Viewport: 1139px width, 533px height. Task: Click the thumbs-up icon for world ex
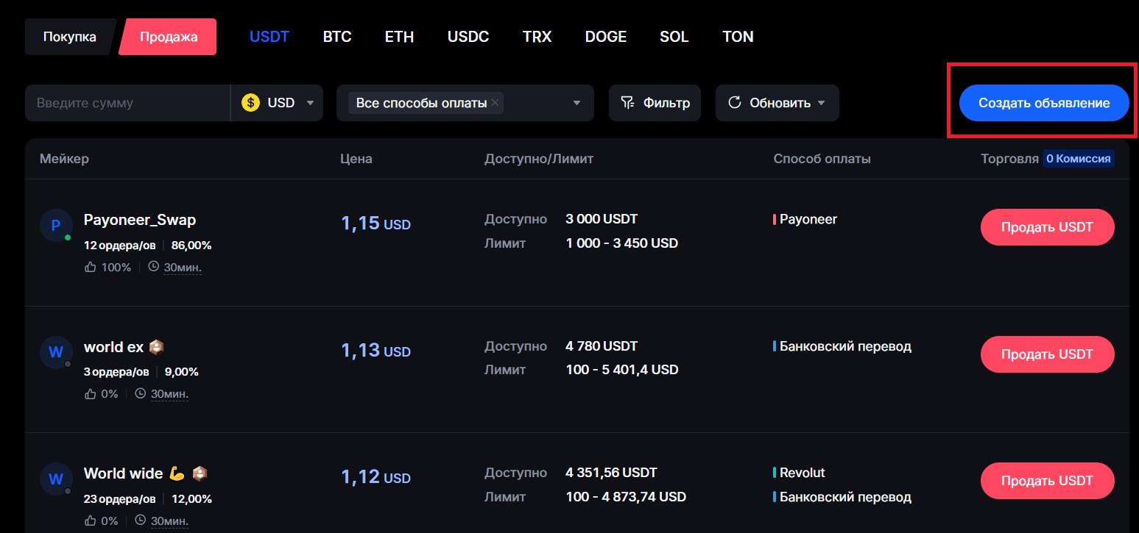click(91, 393)
